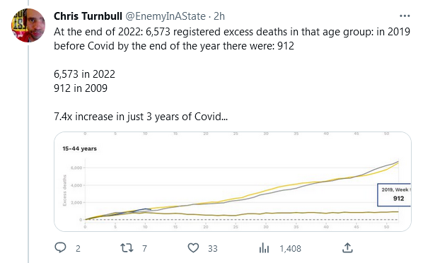Click the tweet text about 7.4x increase
Viewport: 423px width, 263px height.
click(141, 117)
